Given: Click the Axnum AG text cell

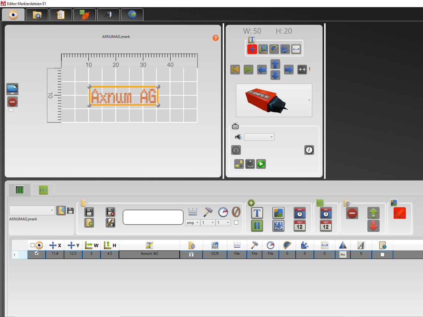Looking at the screenshot, I should pos(149,254).
